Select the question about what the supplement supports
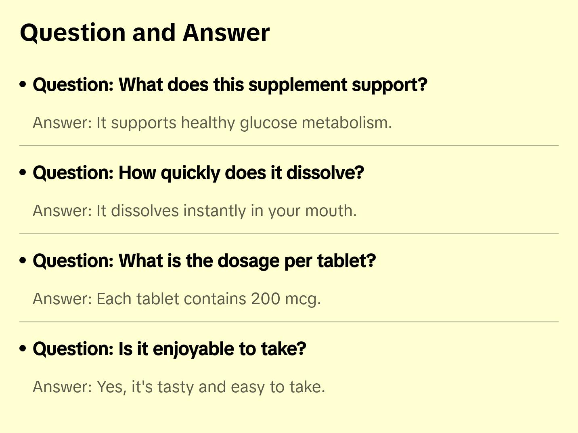 click(230, 85)
